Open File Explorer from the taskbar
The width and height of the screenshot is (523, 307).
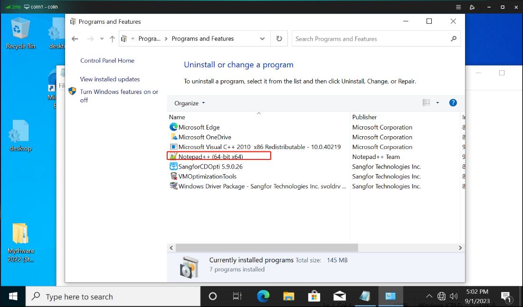(288, 297)
